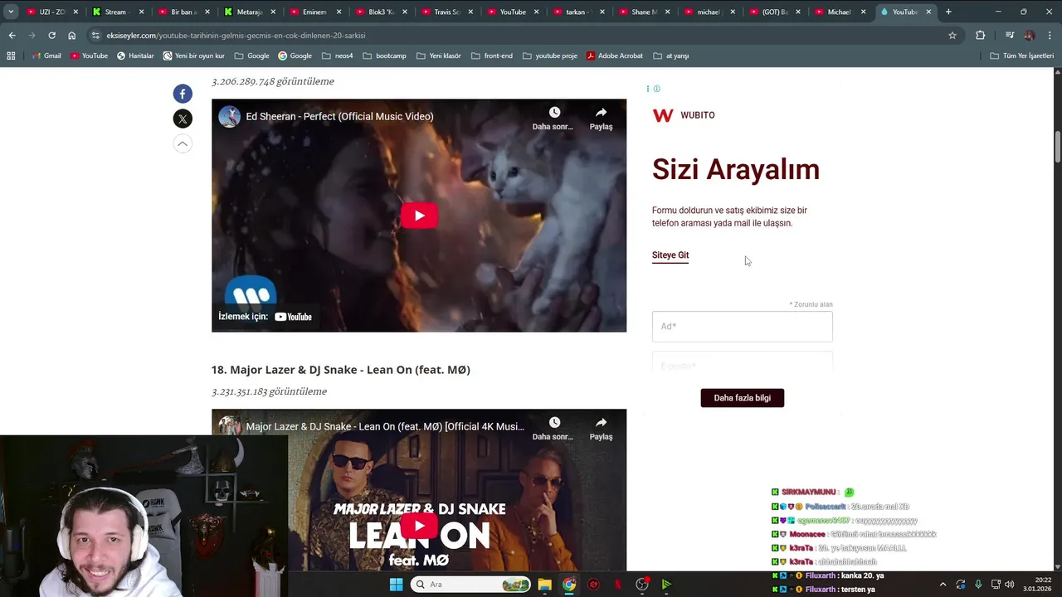
Task: Open the Gmail bookmark
Action: (x=46, y=56)
